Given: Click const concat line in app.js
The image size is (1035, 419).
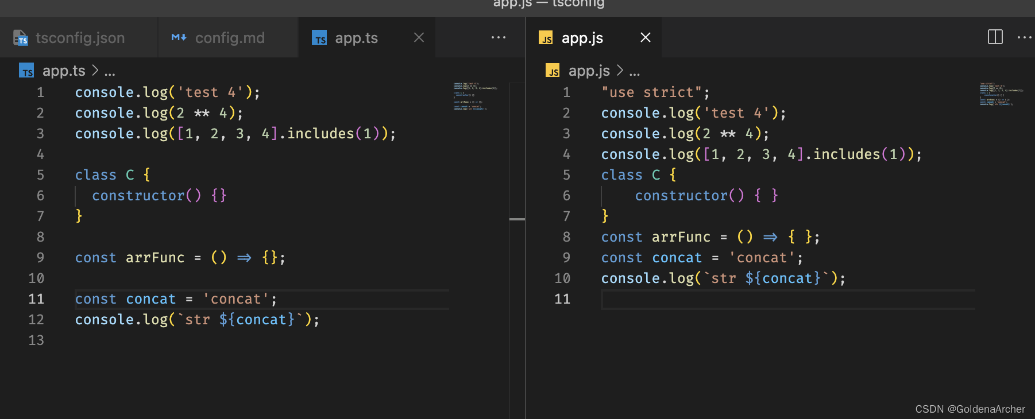Looking at the screenshot, I should coord(702,258).
